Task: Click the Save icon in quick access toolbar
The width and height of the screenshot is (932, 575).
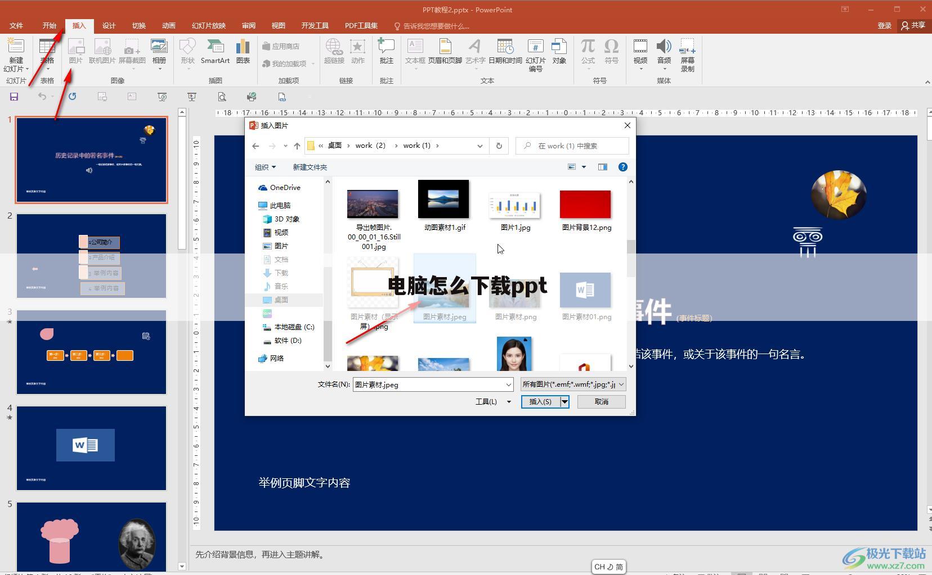Action: pos(14,97)
